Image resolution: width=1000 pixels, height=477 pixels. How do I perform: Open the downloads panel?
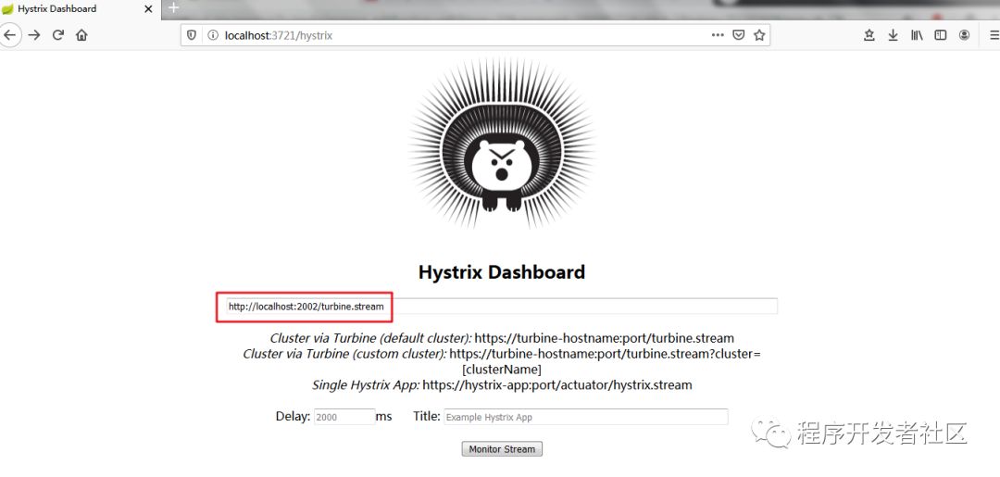[893, 35]
